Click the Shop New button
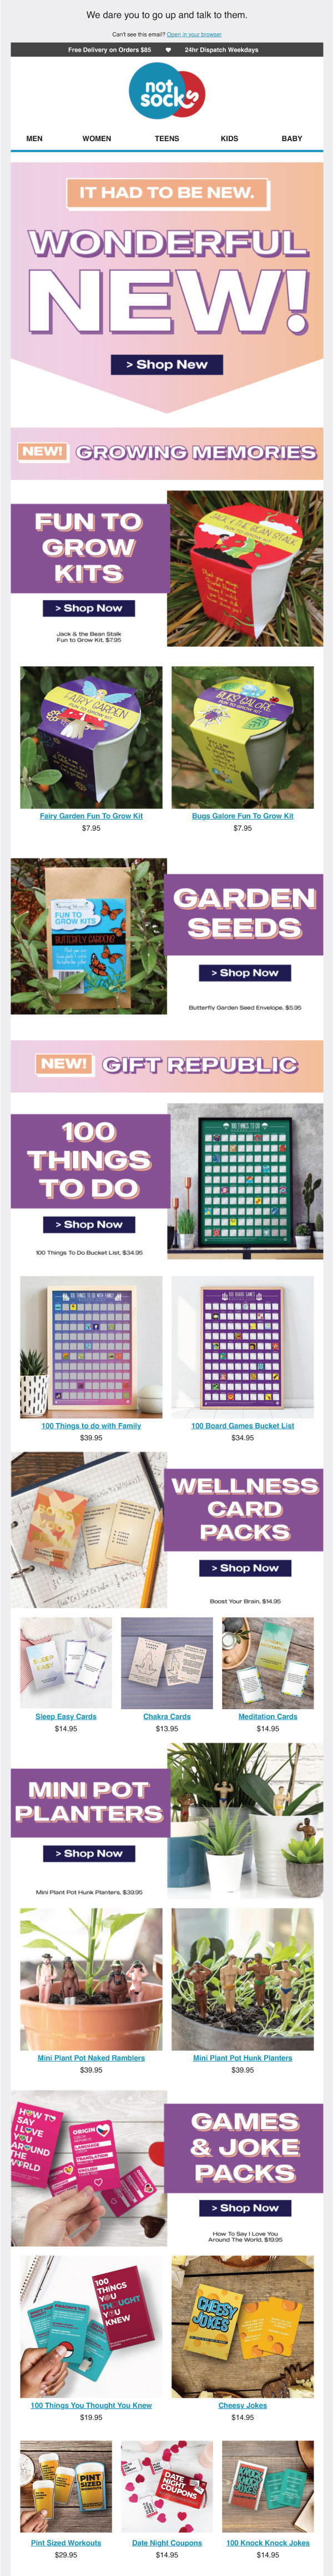This screenshot has width=333, height=2576. (167, 364)
